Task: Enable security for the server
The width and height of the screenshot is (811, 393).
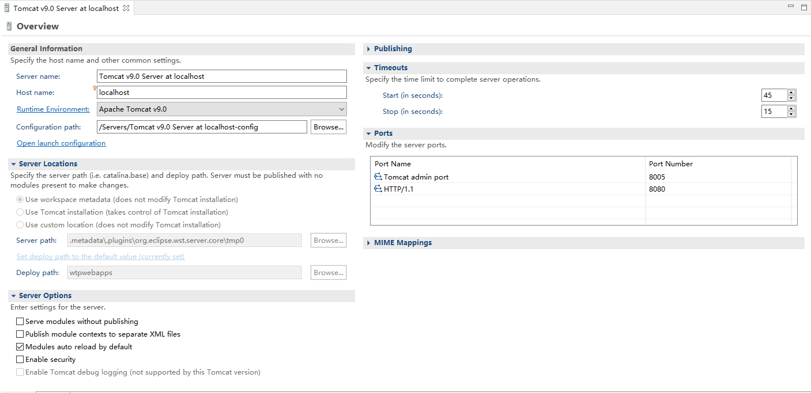Action: tap(20, 359)
